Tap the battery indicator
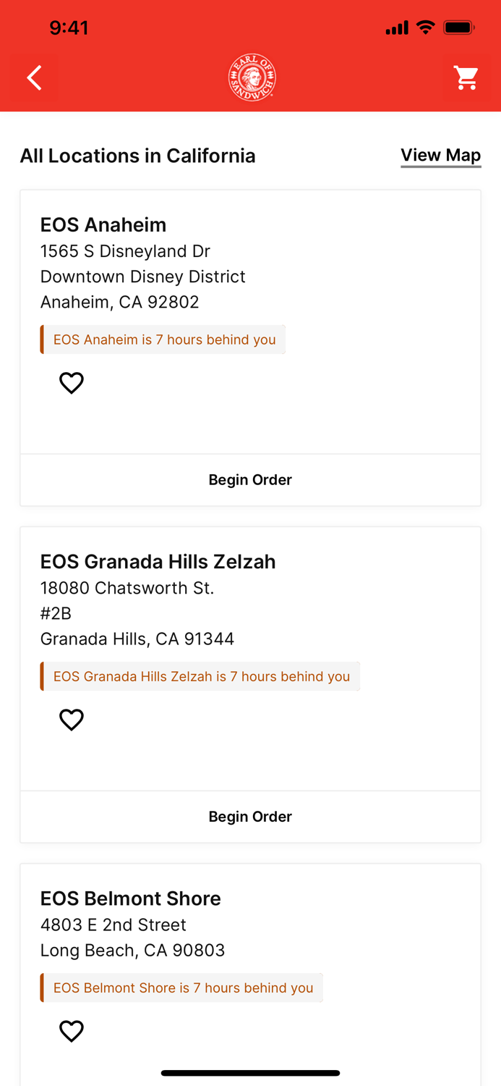Image resolution: width=501 pixels, height=1086 pixels. pos(459,28)
